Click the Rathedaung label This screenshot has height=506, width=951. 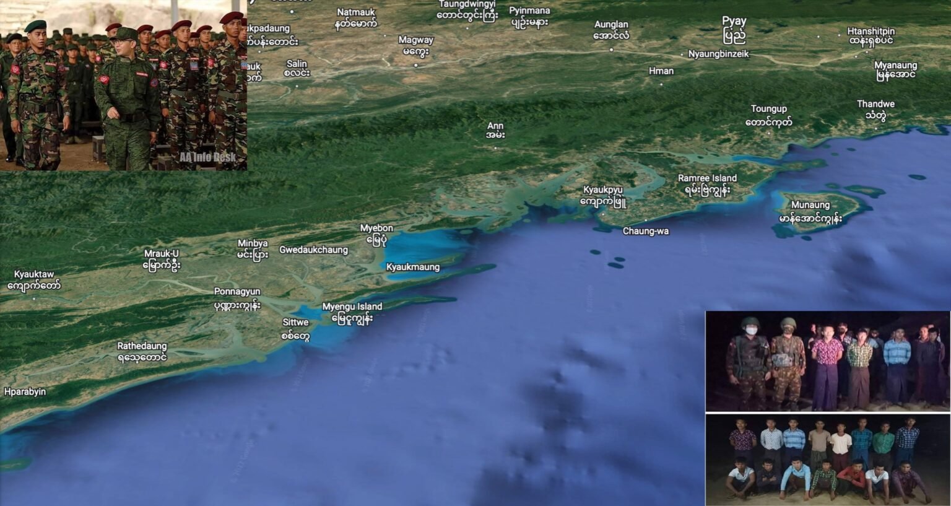(142, 352)
